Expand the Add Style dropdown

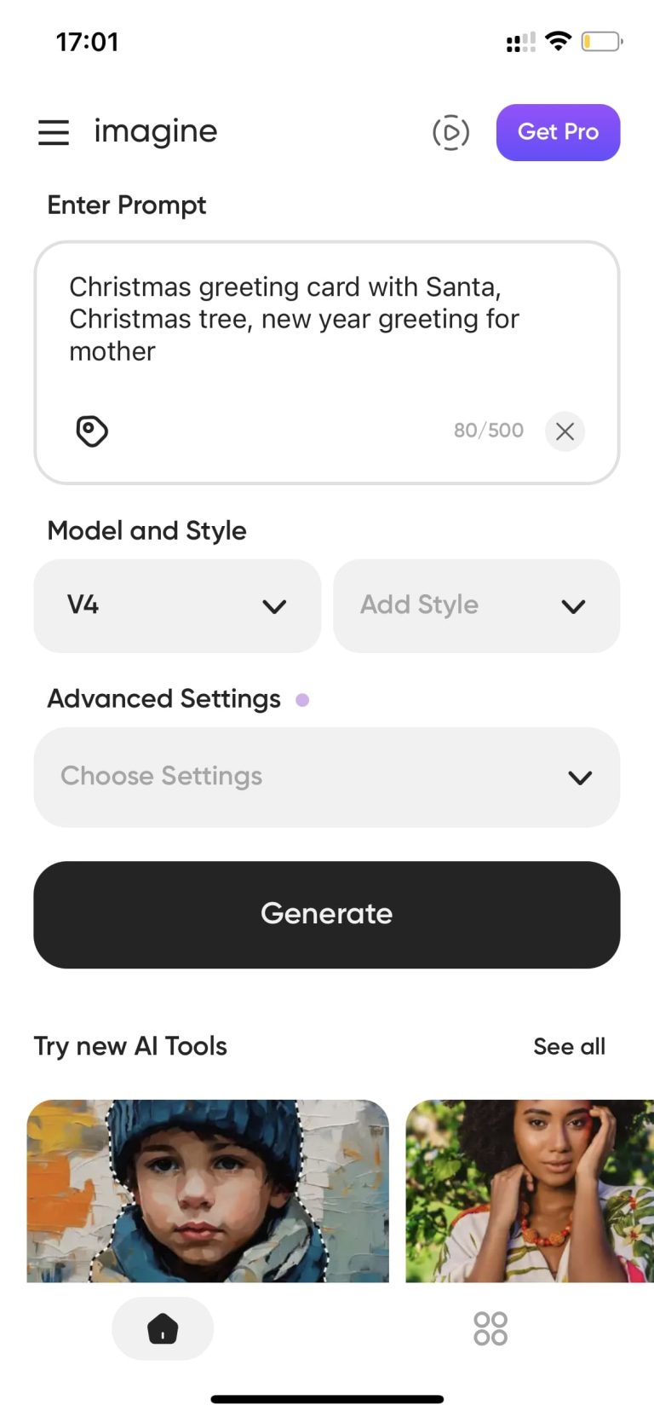pos(476,605)
